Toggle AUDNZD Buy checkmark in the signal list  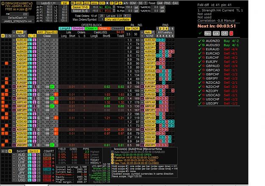(x=200, y=41)
